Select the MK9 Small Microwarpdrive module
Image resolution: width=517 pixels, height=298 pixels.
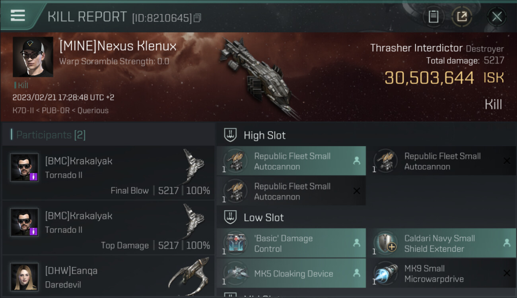[441, 273]
